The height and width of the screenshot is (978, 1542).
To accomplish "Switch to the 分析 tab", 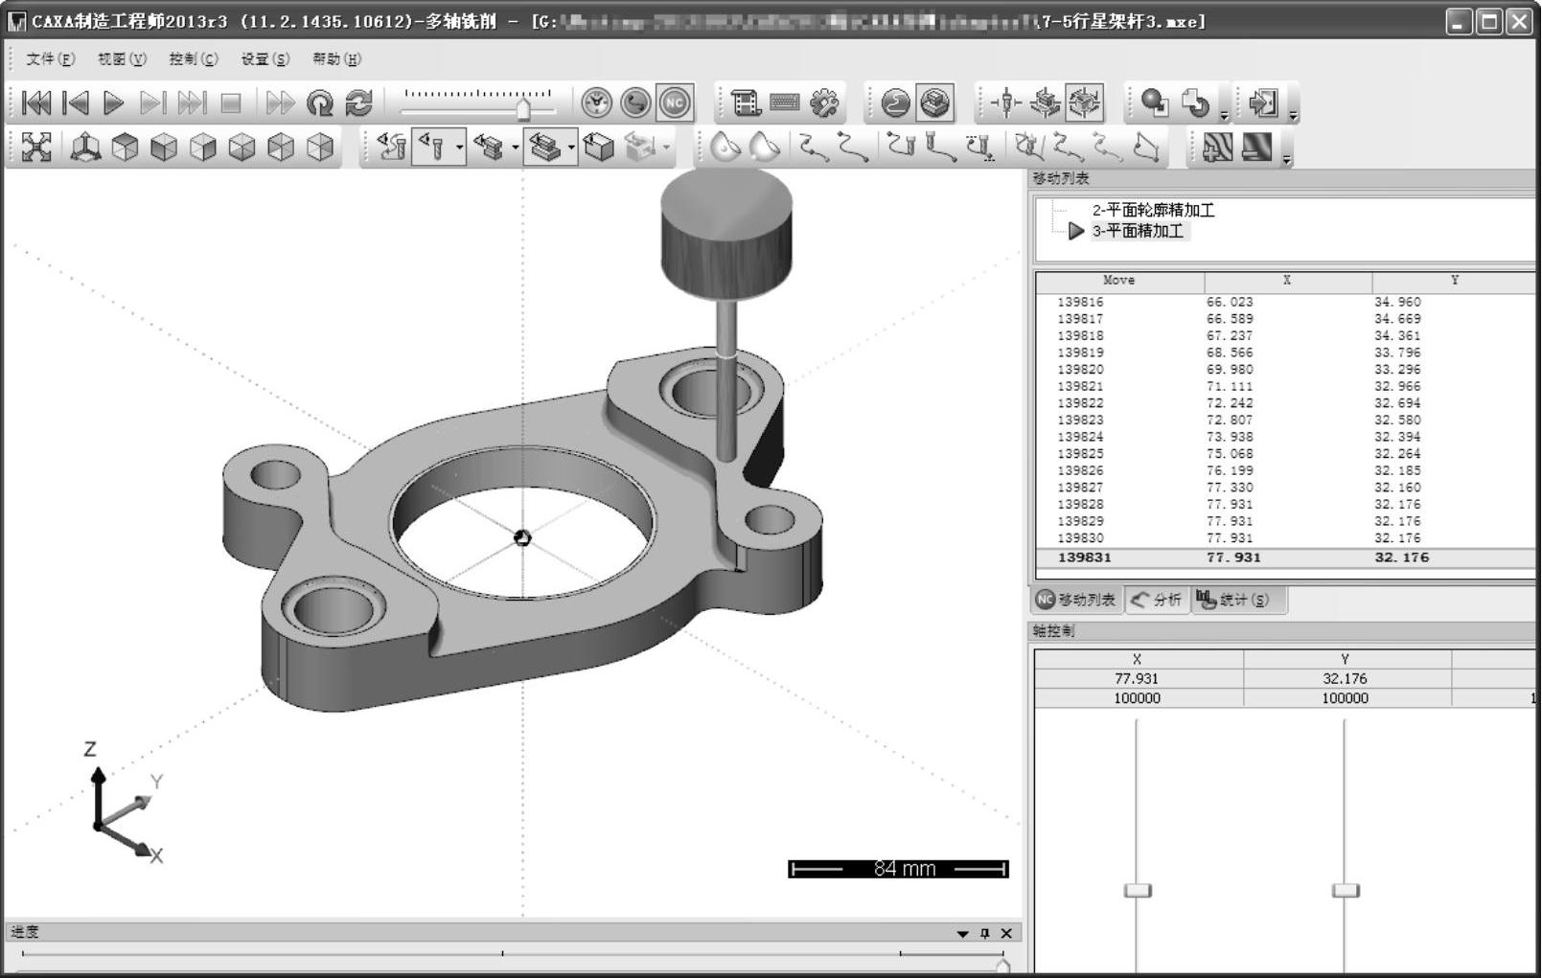I will 1157,600.
